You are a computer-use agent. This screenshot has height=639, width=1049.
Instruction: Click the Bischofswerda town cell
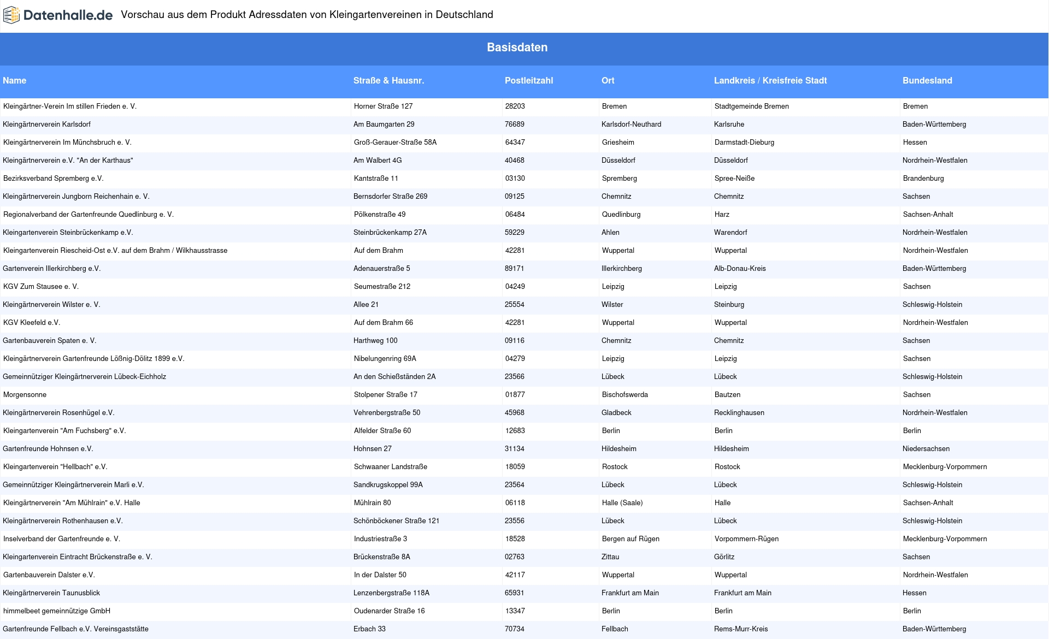625,395
